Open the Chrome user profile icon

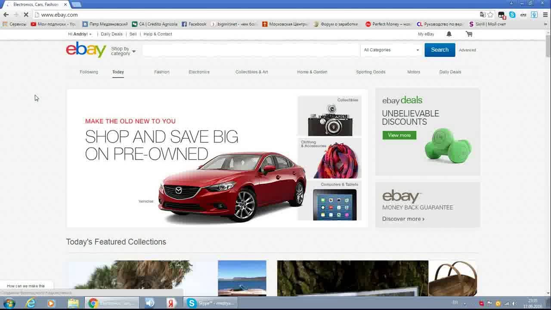coord(511,3)
